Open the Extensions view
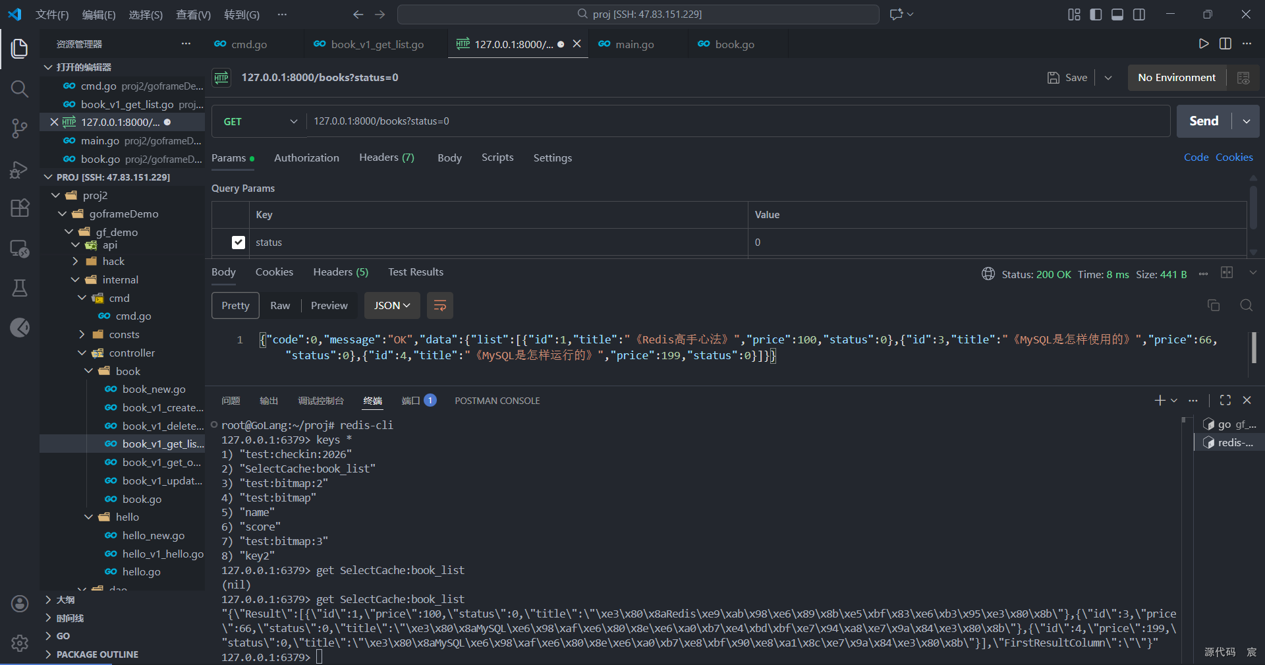Screen dimensions: 1265x665 [x=20, y=208]
